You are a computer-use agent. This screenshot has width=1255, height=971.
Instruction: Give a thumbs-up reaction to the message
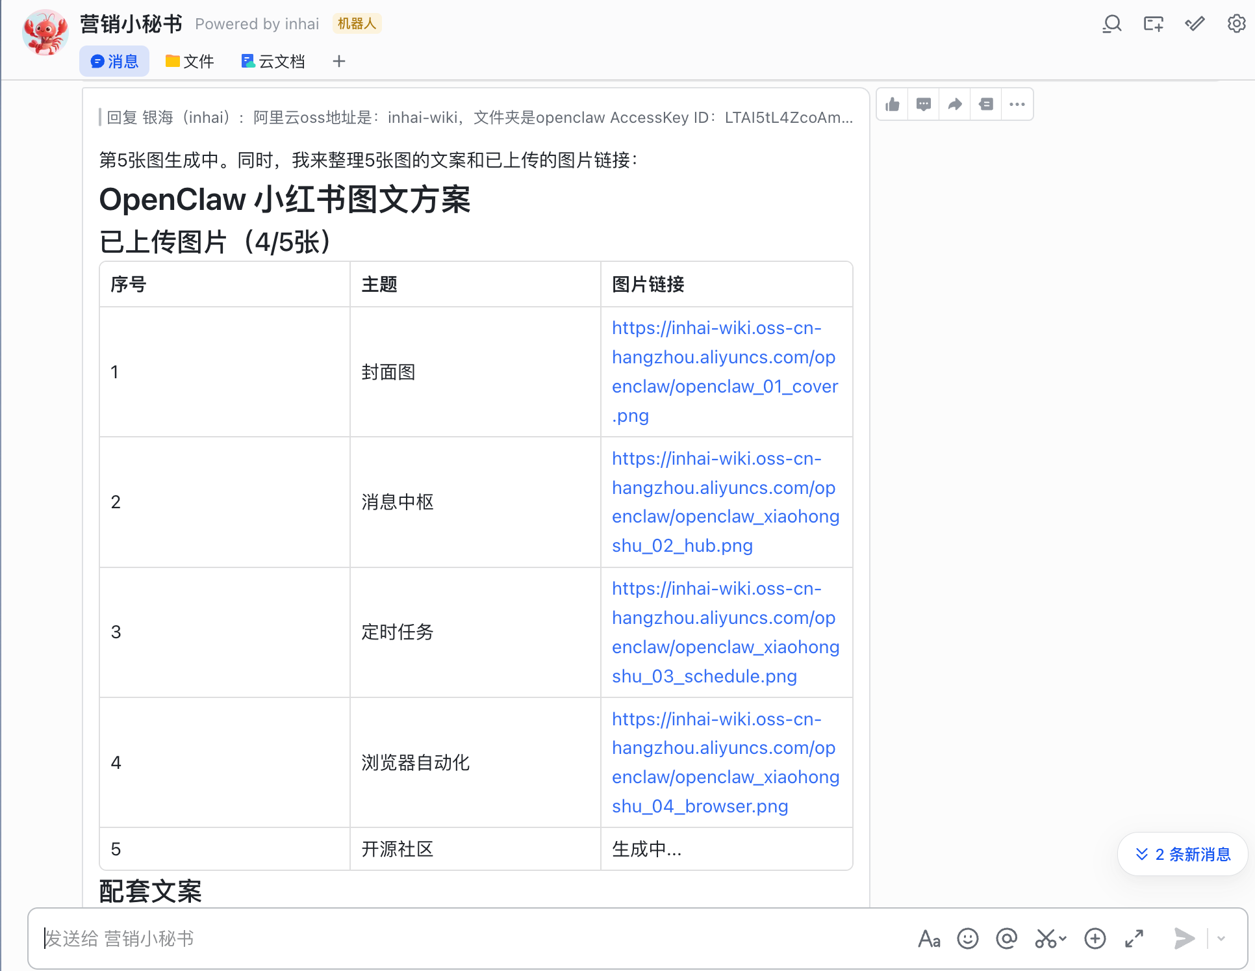(892, 104)
